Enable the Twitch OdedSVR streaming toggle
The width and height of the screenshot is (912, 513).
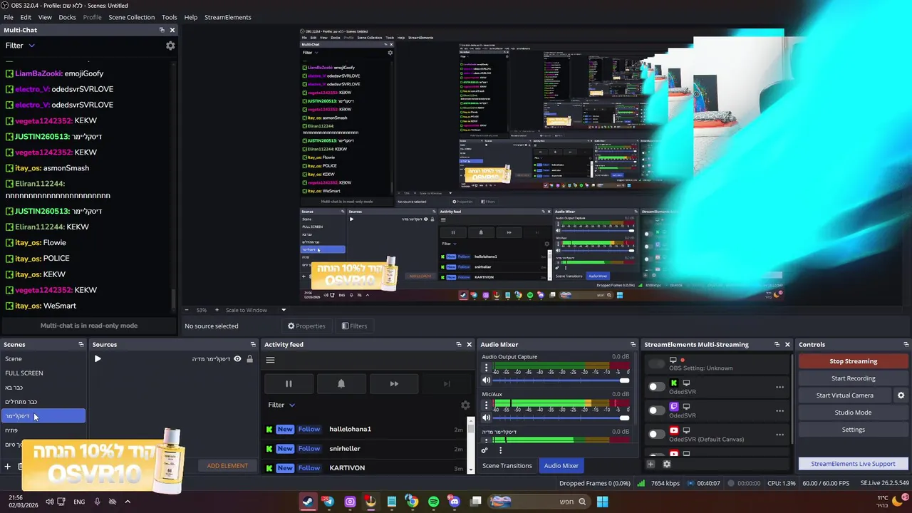[x=656, y=410]
